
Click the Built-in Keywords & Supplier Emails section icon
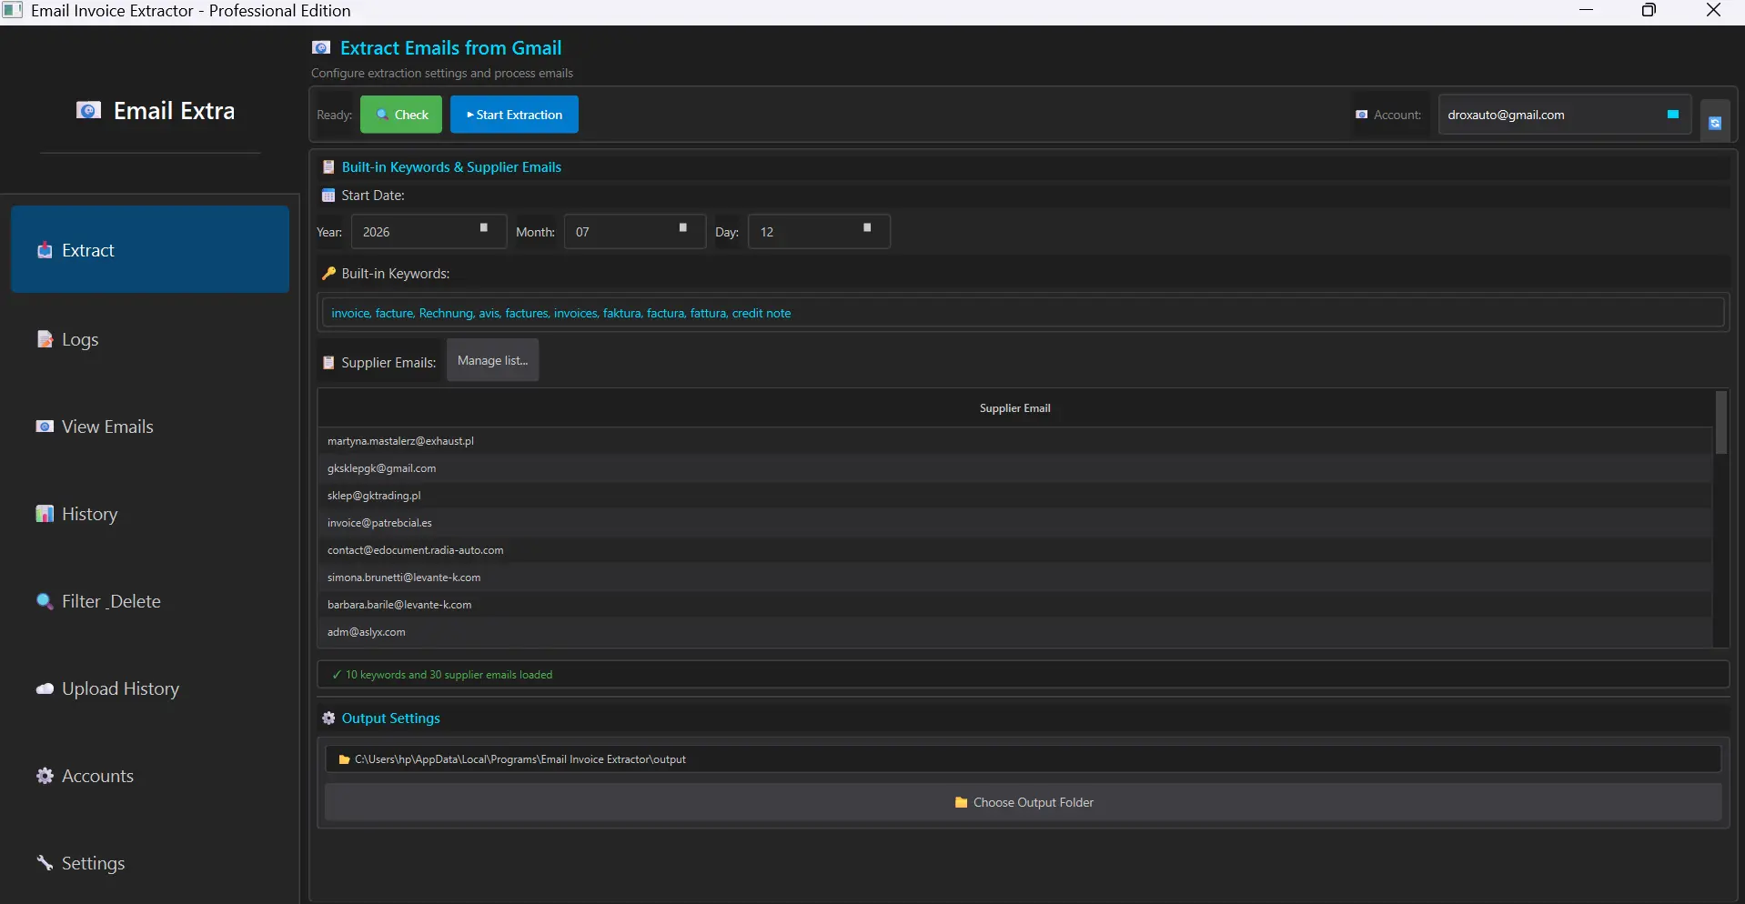pos(329,167)
